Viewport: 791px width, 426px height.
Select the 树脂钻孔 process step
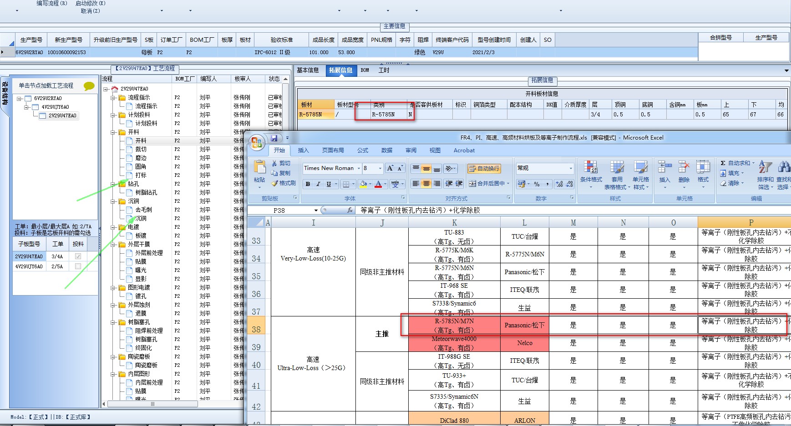point(146,193)
